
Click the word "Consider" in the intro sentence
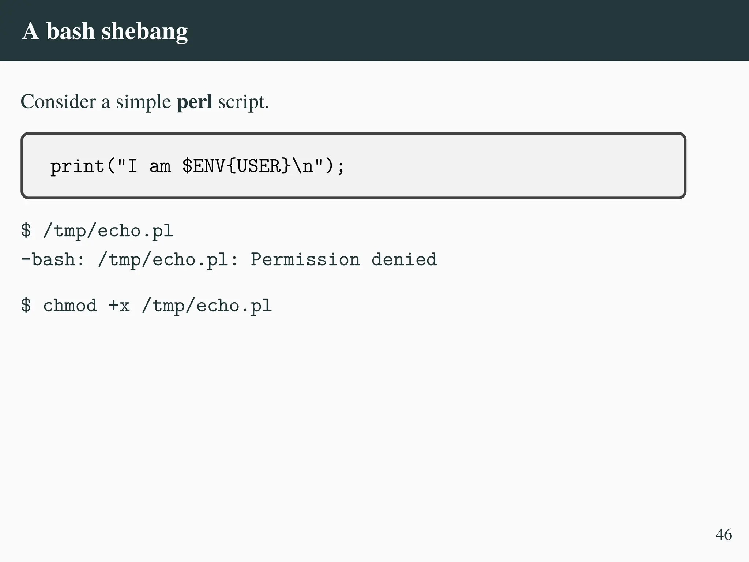tap(59, 102)
